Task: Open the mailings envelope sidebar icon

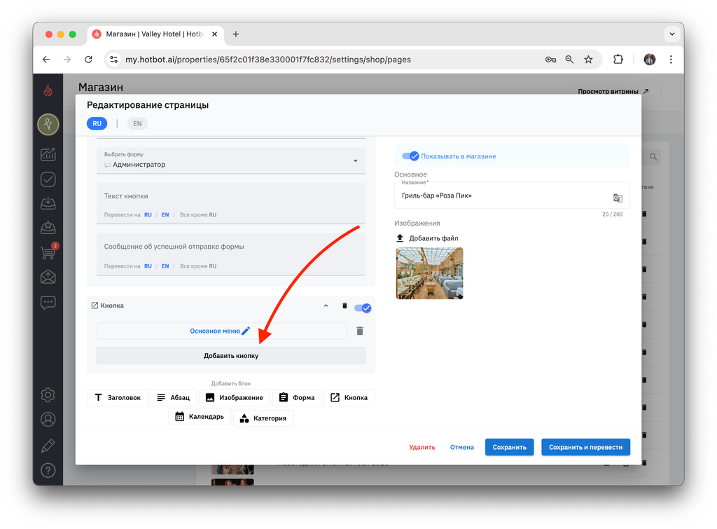Action: (x=48, y=276)
